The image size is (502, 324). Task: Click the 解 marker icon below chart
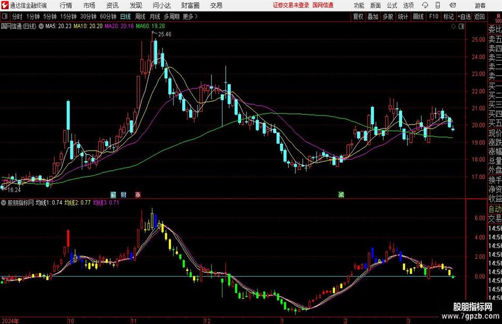[113, 194]
